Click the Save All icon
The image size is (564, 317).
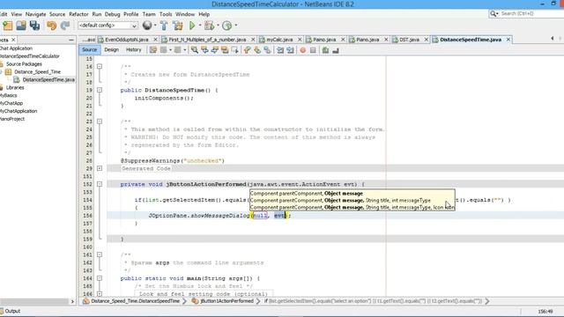[x=34, y=26]
